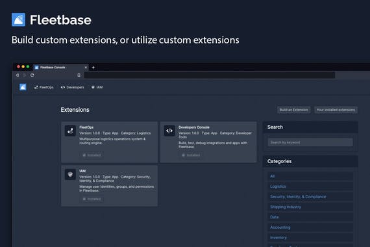Click the browser address bar
The image size is (370, 247).
[x=209, y=75]
